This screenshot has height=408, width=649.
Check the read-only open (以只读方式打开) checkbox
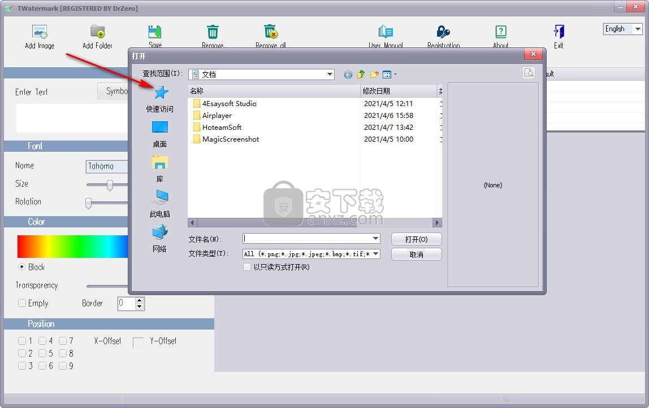click(x=247, y=267)
